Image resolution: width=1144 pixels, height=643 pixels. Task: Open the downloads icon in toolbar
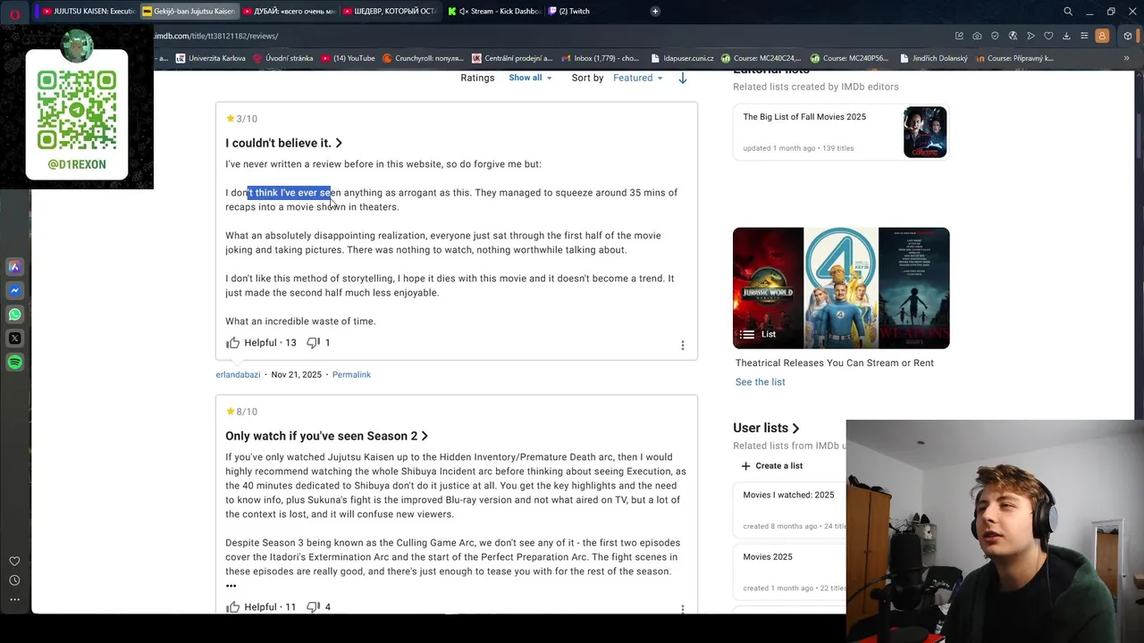pyautogui.click(x=1066, y=36)
